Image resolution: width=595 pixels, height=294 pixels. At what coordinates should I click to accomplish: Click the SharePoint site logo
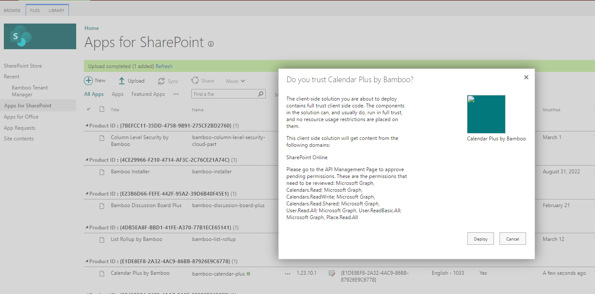click(40, 36)
